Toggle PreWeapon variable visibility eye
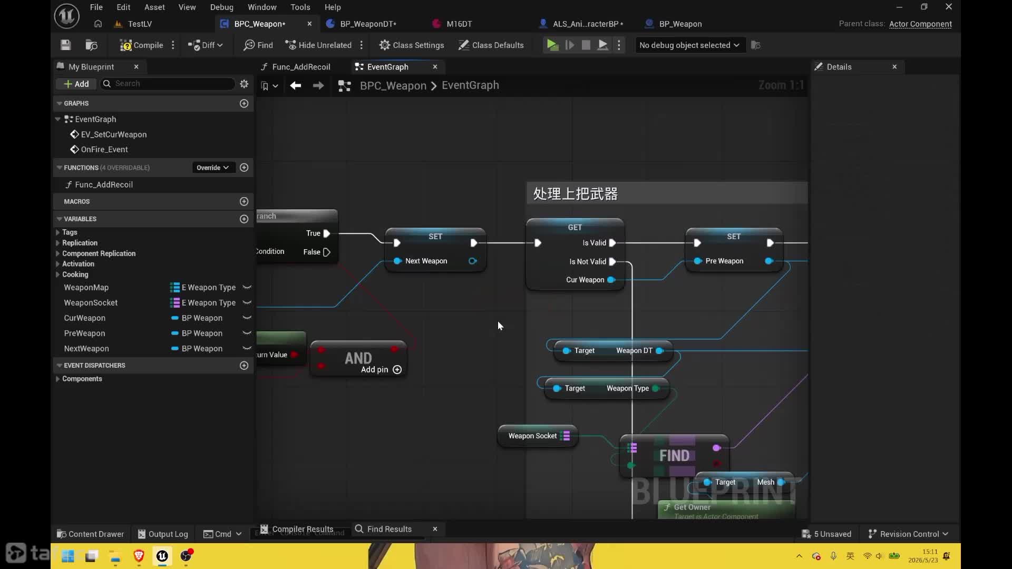This screenshot has width=1012, height=569. (247, 333)
